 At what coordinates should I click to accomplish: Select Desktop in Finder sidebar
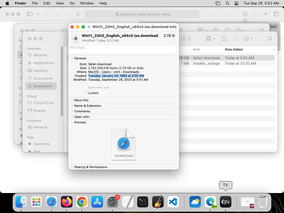tap(41, 71)
